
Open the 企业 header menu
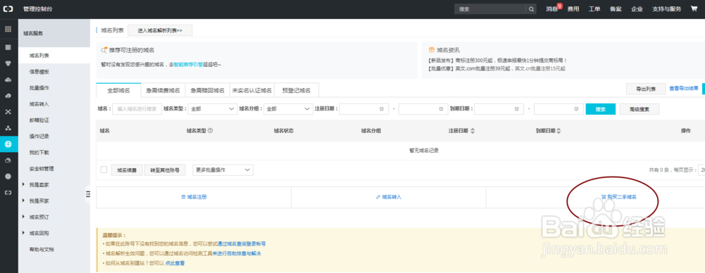point(637,9)
